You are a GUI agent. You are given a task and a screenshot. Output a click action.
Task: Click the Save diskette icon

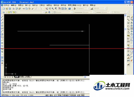10,9
